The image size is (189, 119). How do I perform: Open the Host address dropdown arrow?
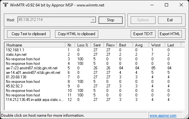coord(93,20)
